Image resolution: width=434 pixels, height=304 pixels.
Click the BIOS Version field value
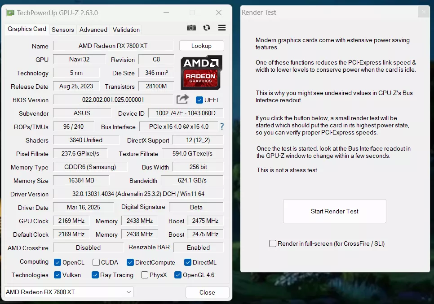[x=113, y=100]
